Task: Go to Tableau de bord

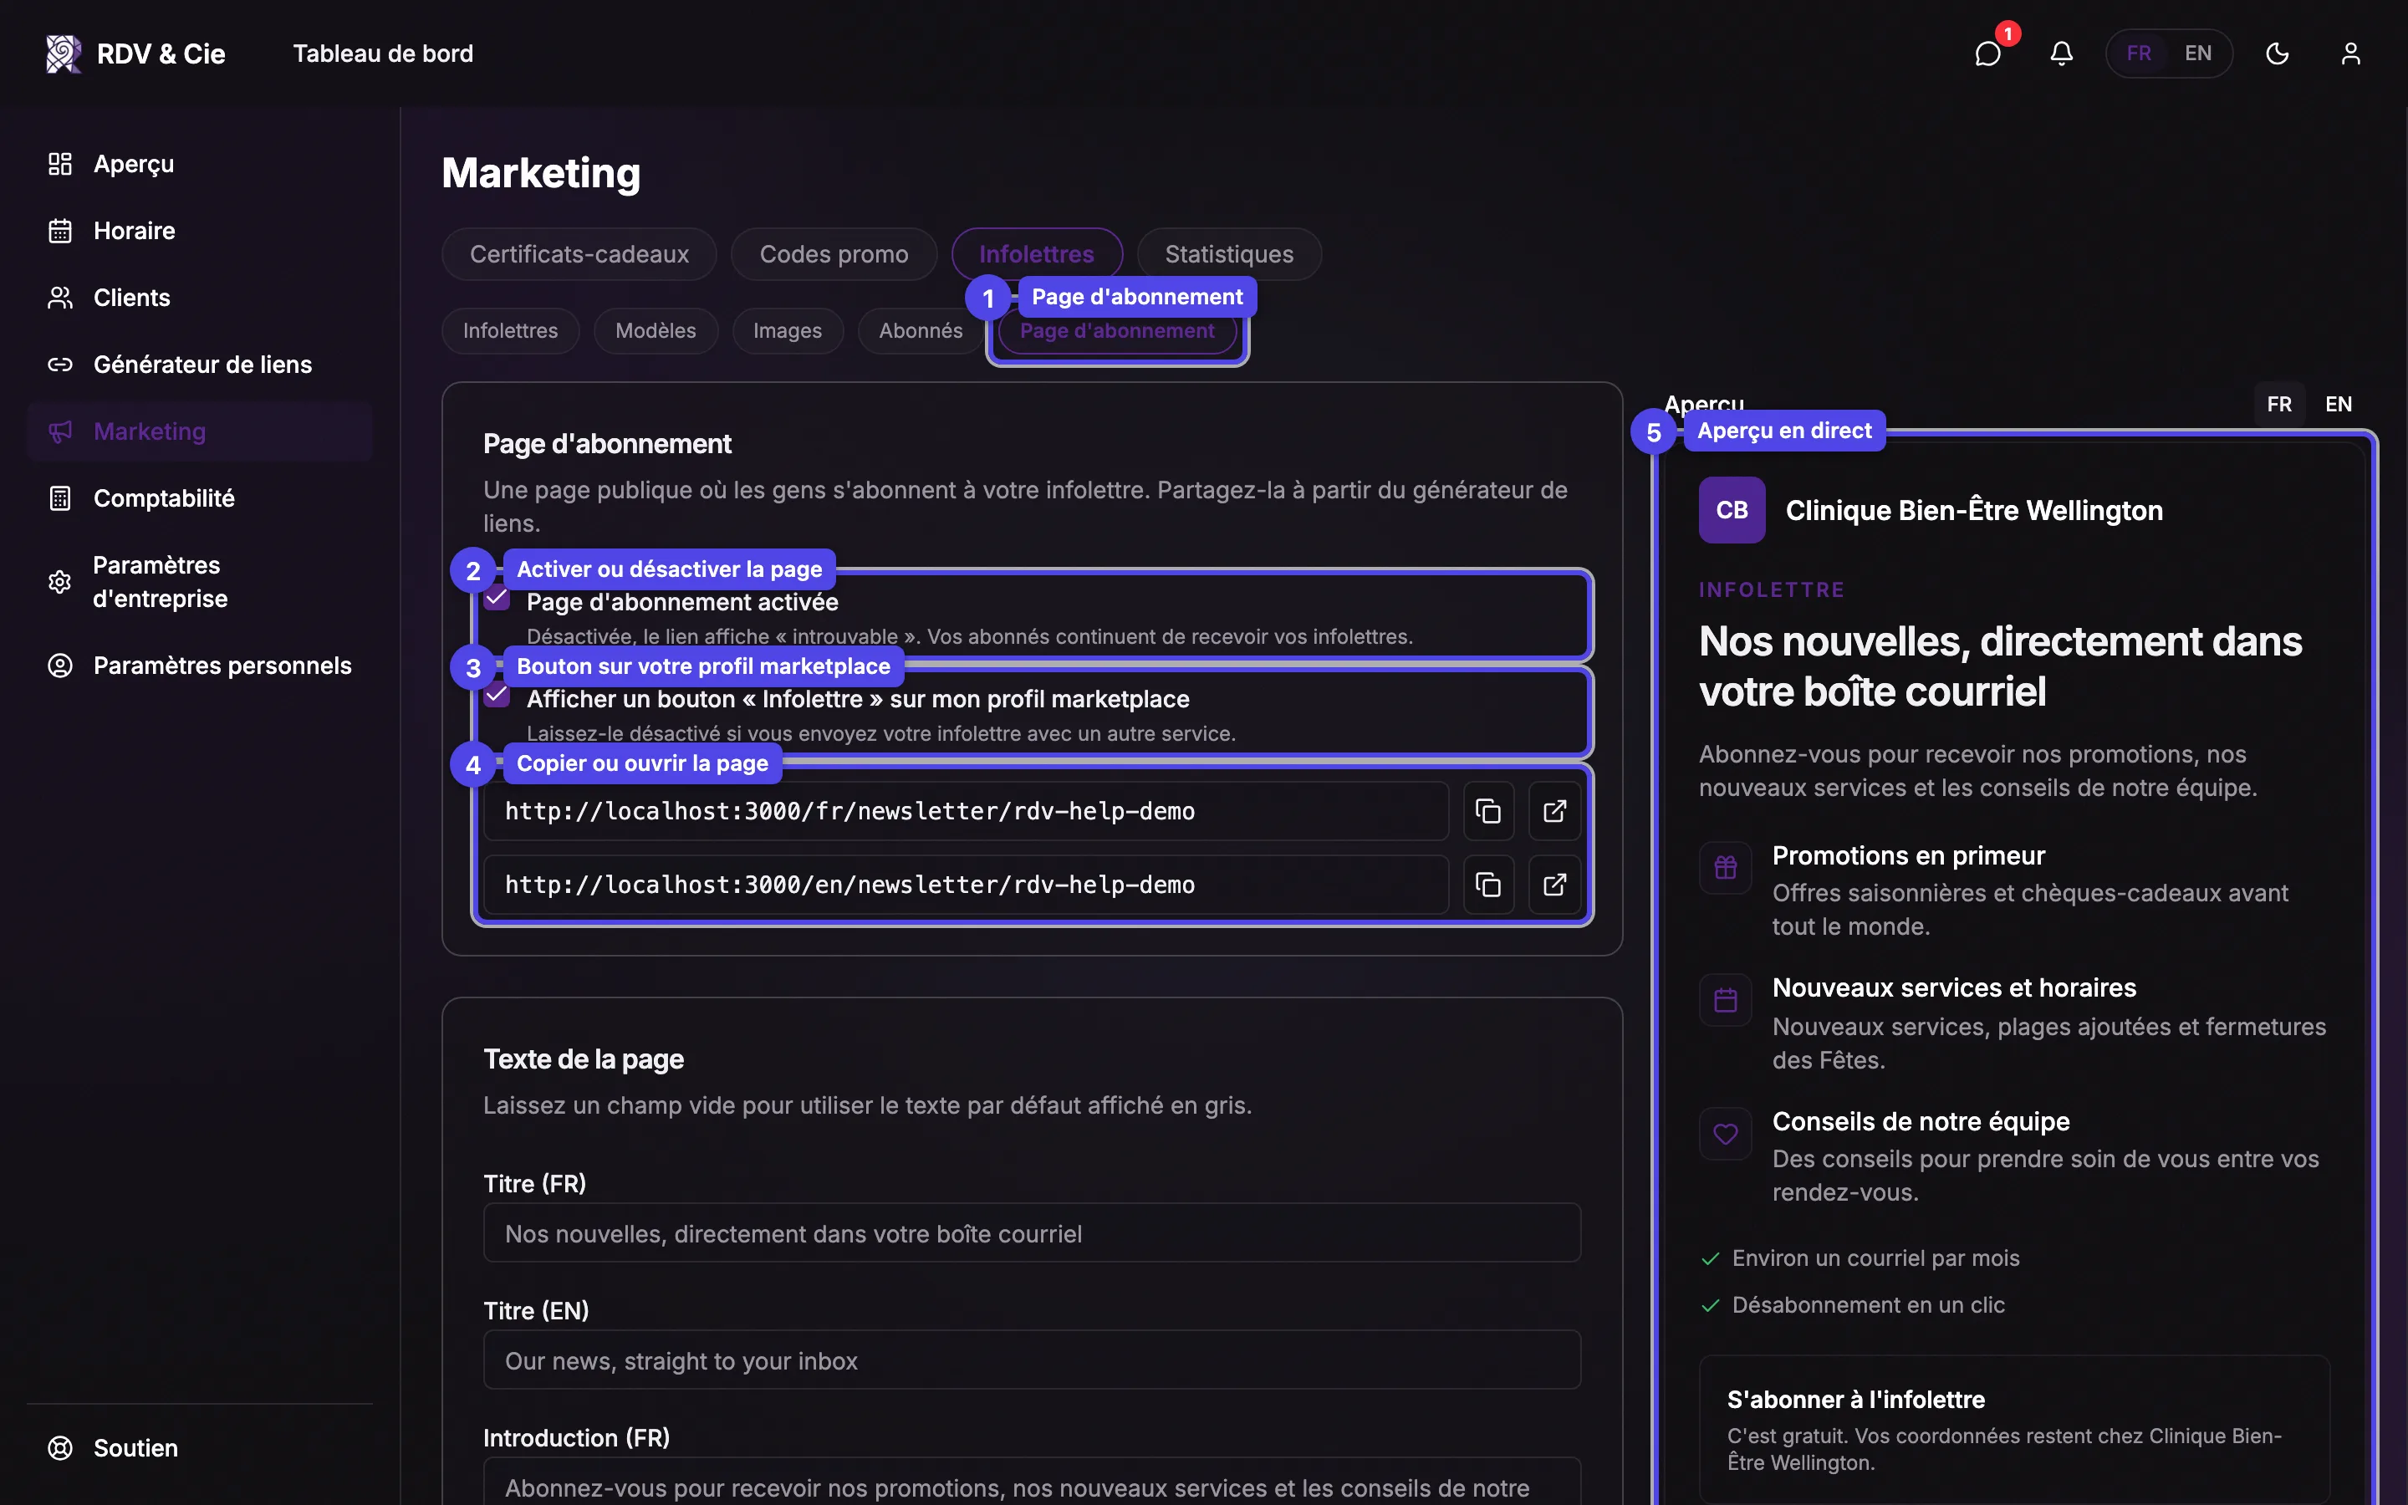Action: pyautogui.click(x=383, y=54)
